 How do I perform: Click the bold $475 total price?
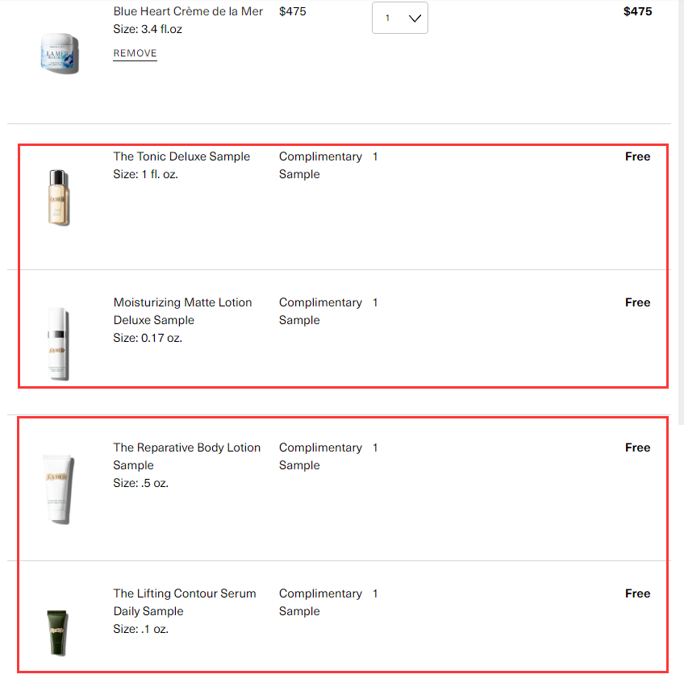click(637, 11)
